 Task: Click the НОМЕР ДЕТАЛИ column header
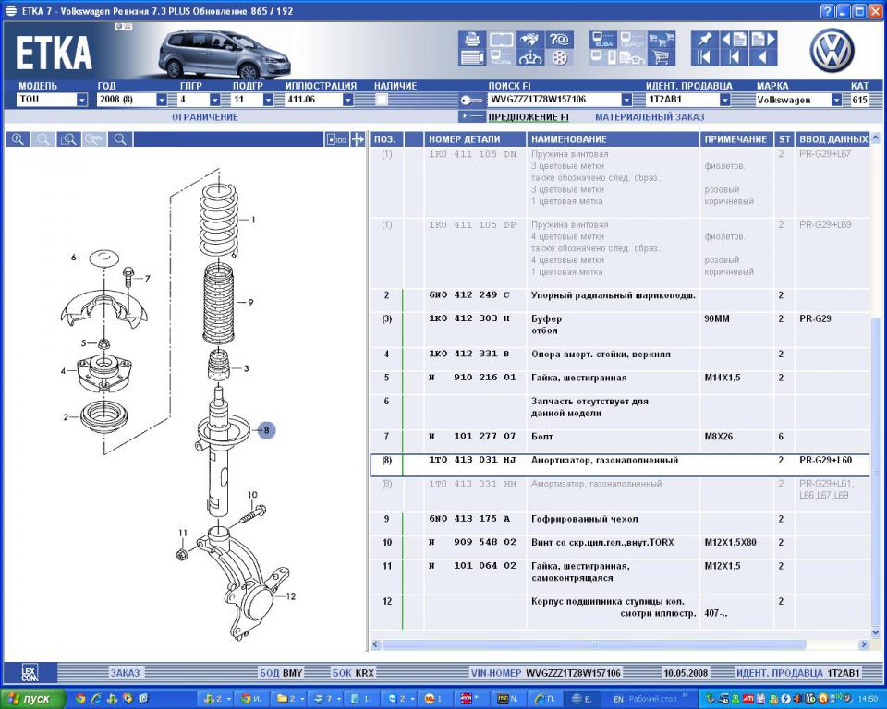click(475, 139)
